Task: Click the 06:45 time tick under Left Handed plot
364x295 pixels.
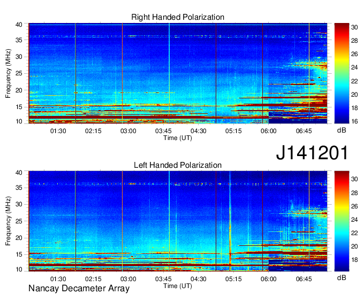Action: (x=304, y=279)
